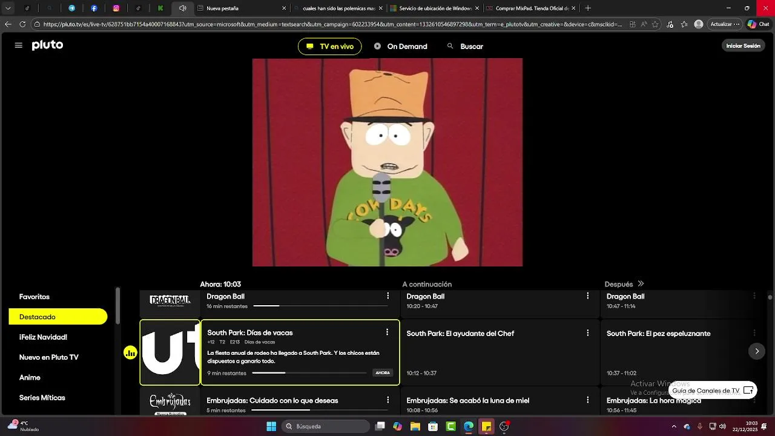Switch to the Nueva pestaña tab
The image size is (775, 436).
[242, 8]
